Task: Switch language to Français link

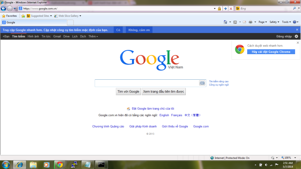Action: point(177,115)
